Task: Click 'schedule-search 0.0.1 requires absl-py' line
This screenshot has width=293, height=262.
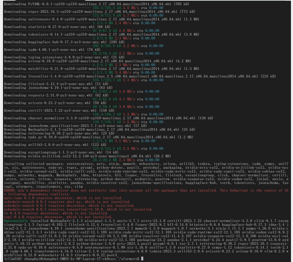Action: click(67, 202)
